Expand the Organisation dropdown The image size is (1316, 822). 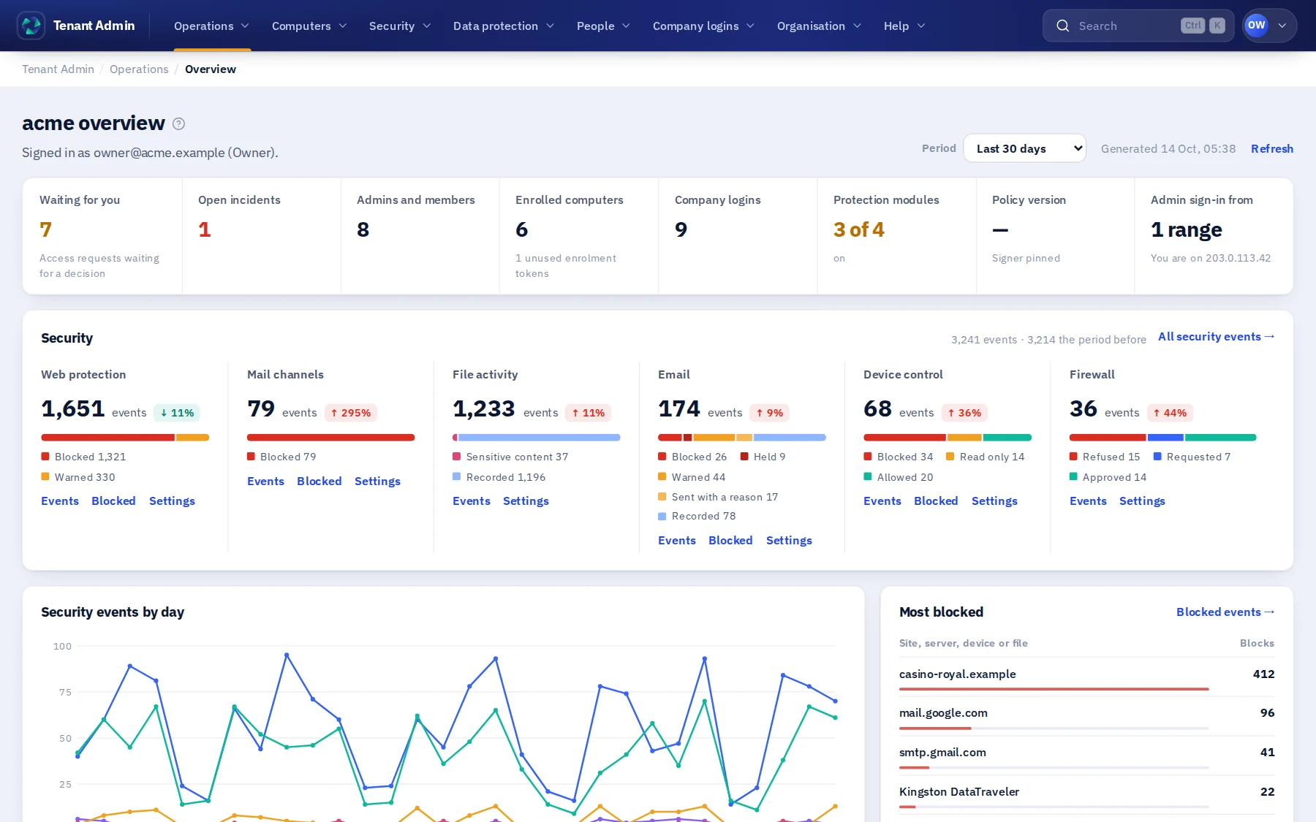(x=820, y=26)
